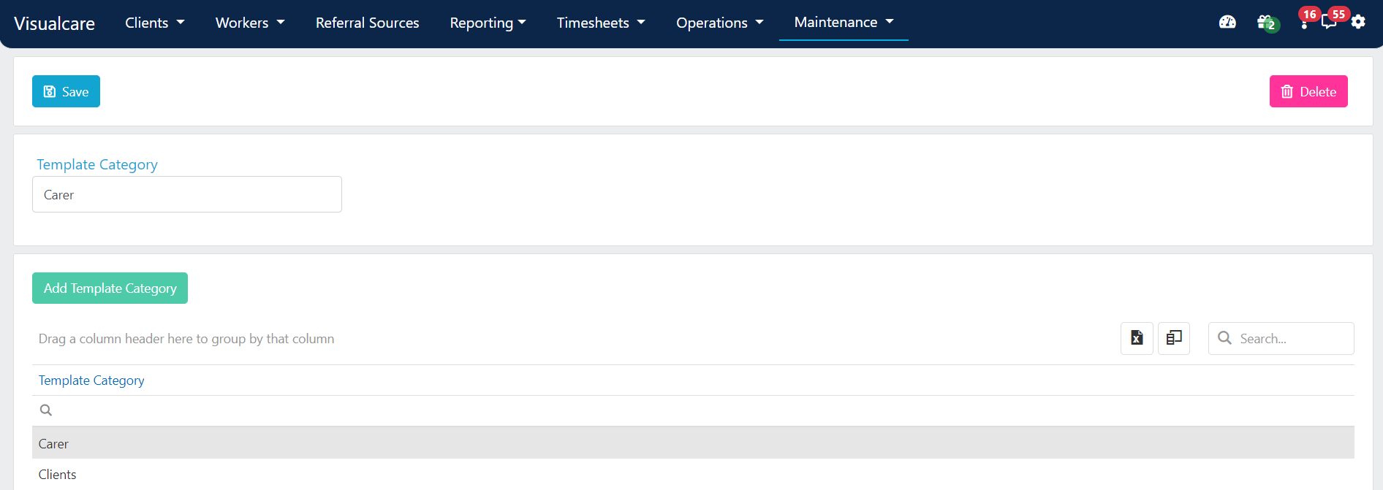Expand the Maintenance menu
This screenshot has height=490, width=1383.
tap(844, 22)
